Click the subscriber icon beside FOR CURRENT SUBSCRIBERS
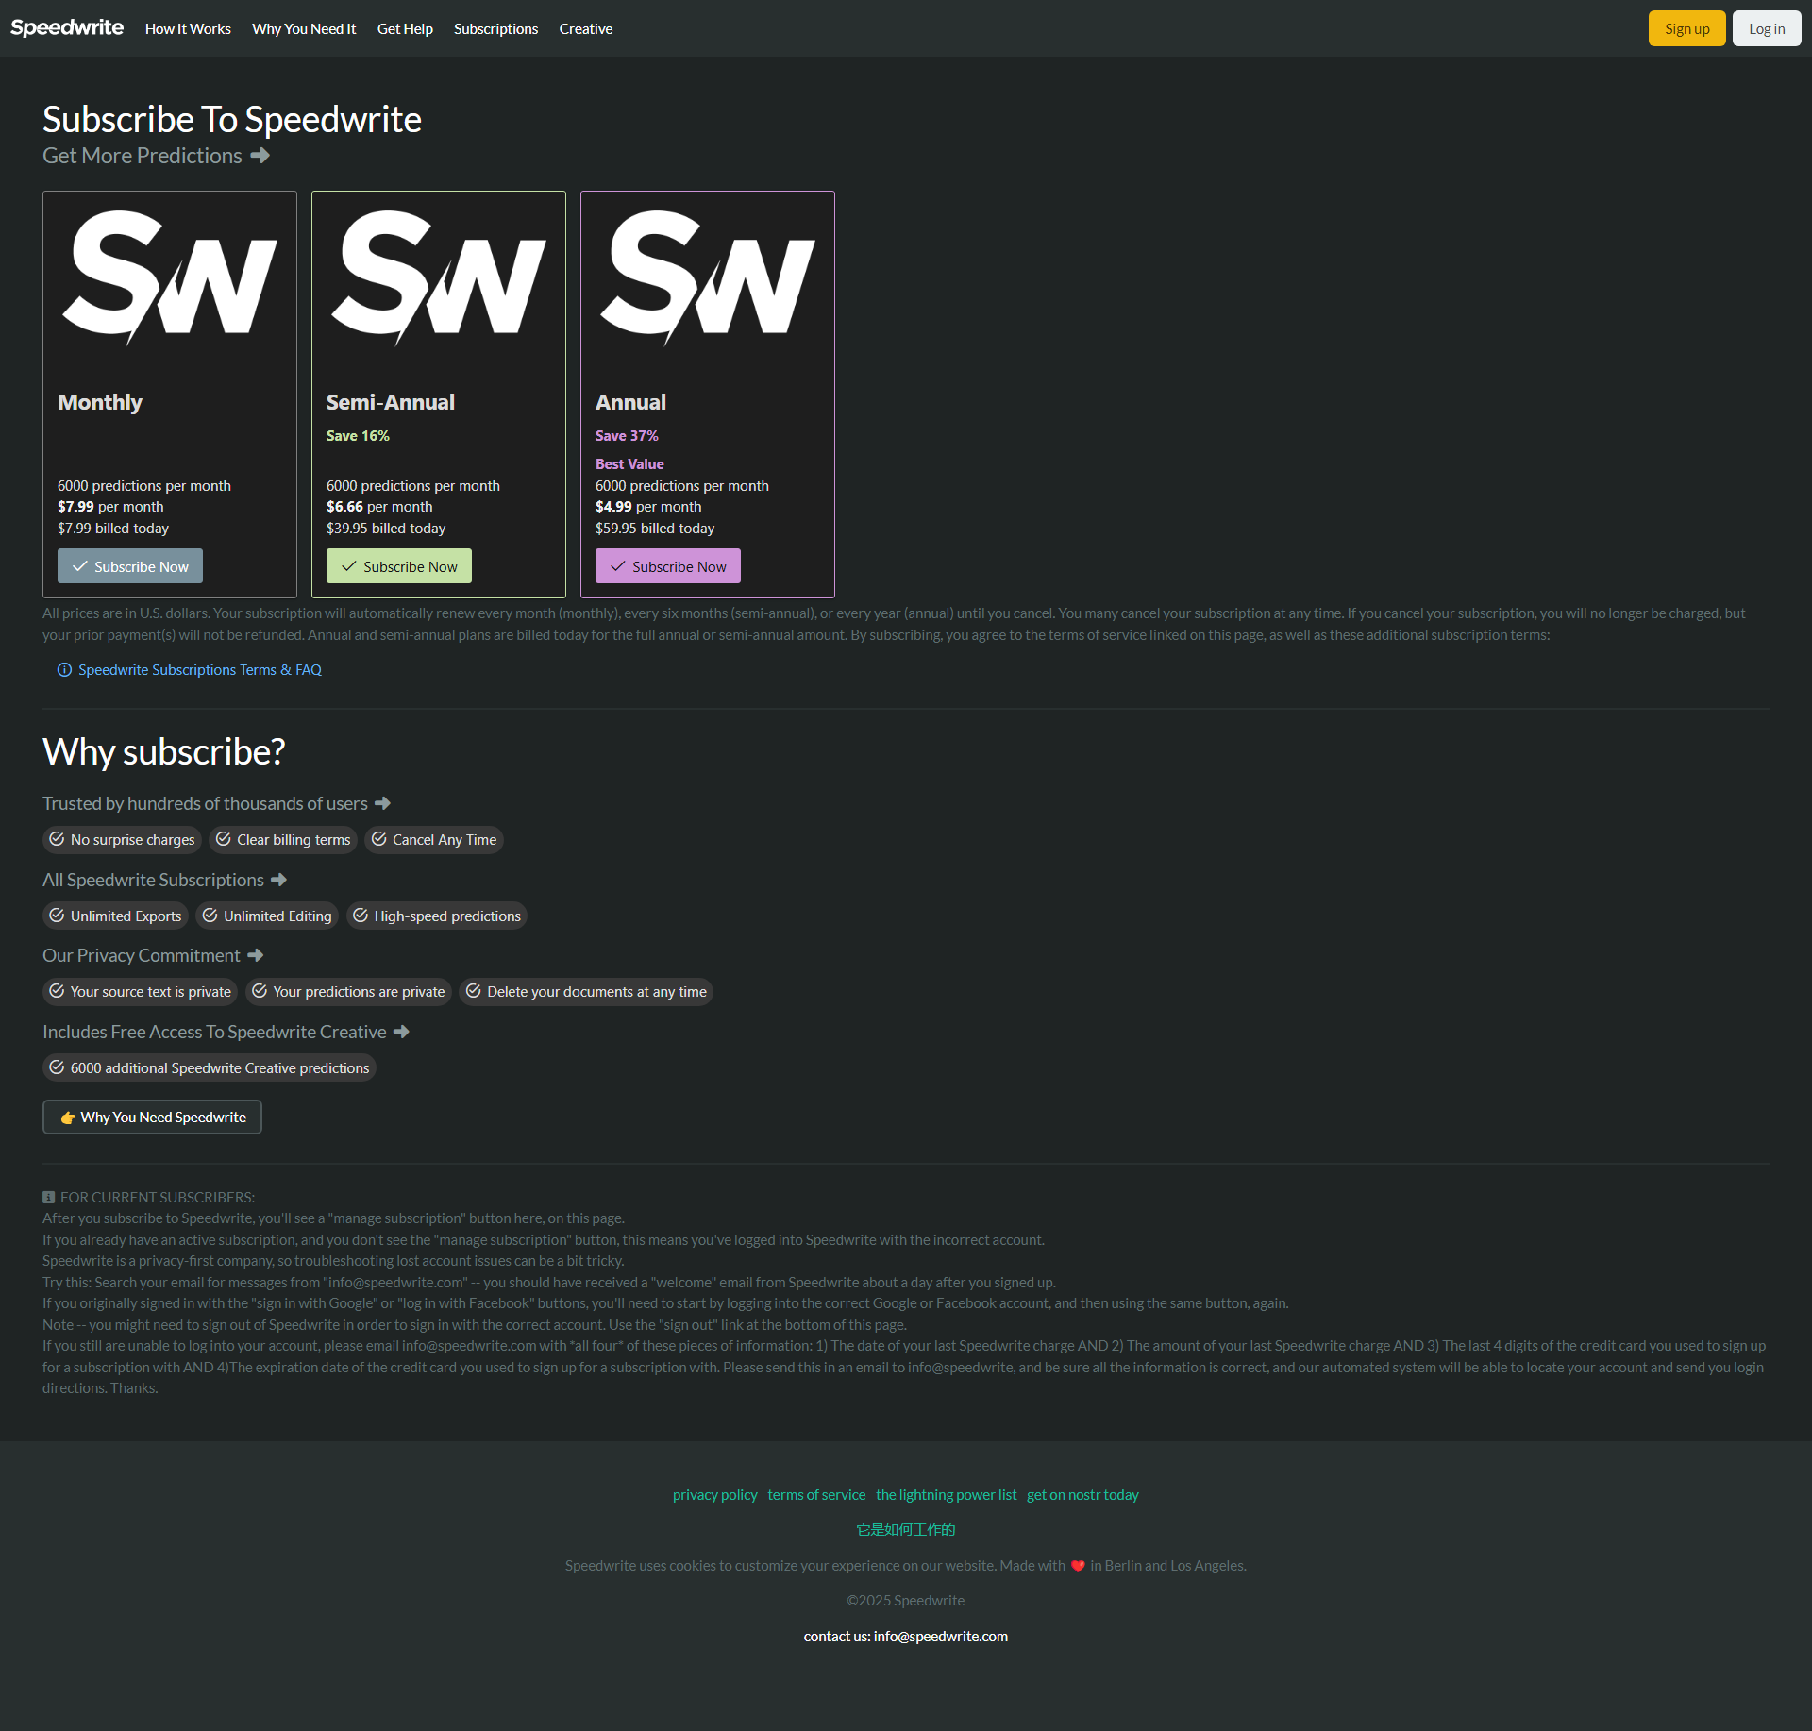Viewport: 1812px width, 1731px height. point(48,1197)
